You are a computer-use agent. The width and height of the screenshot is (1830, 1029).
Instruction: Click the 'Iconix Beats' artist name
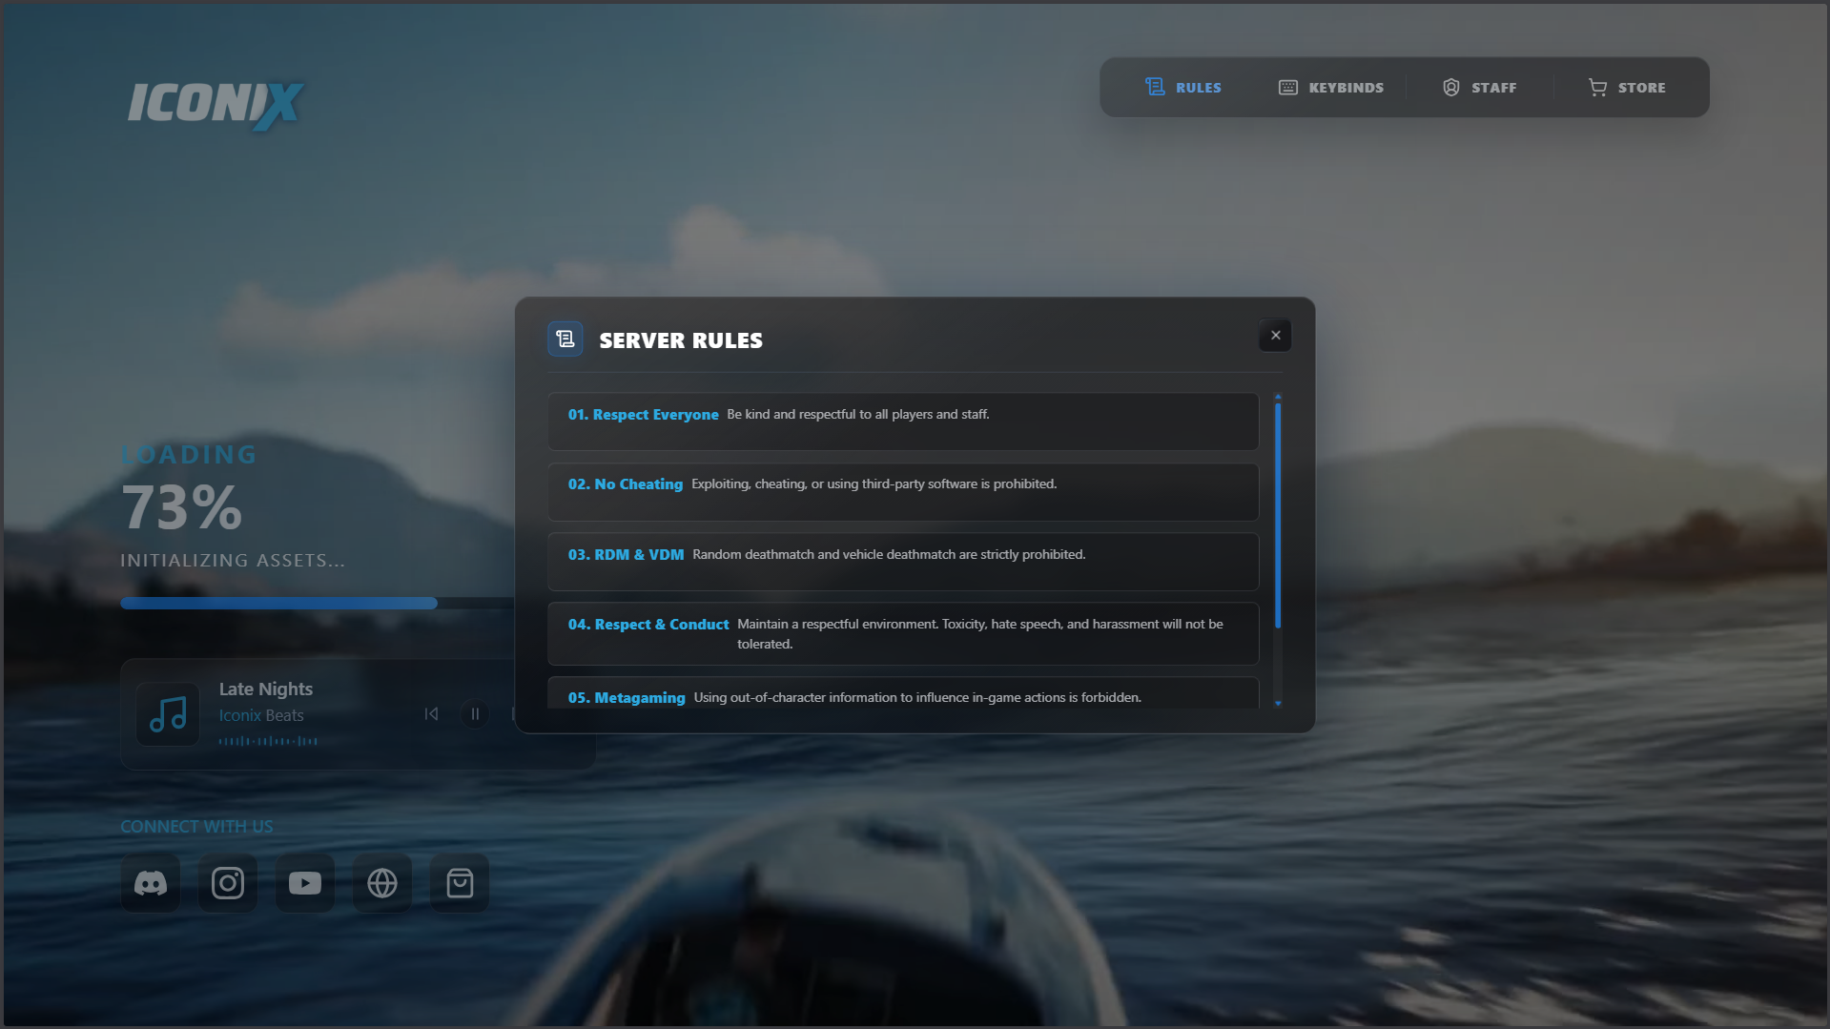tap(261, 715)
